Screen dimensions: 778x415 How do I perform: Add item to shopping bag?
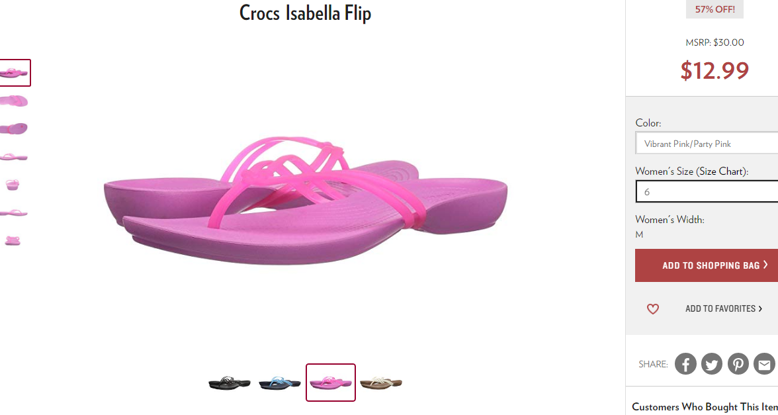point(707,265)
